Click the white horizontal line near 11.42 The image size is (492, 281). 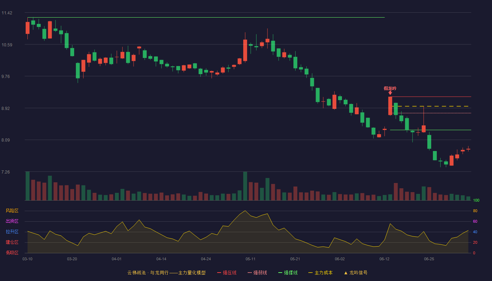[x=206, y=17]
